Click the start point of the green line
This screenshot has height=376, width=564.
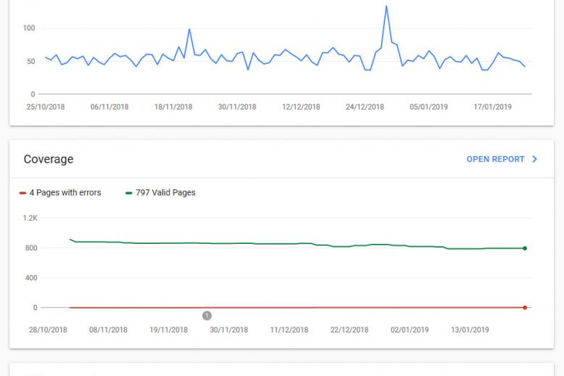tap(70, 239)
